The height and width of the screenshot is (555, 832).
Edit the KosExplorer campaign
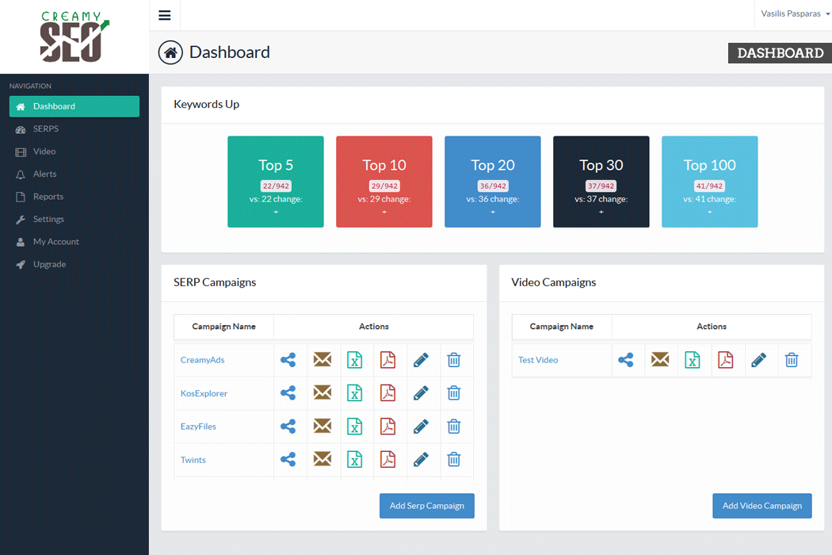click(421, 393)
